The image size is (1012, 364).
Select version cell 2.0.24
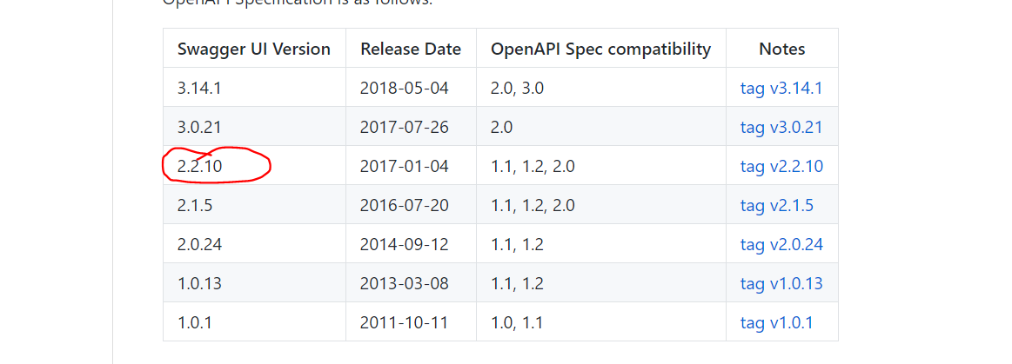(254, 245)
